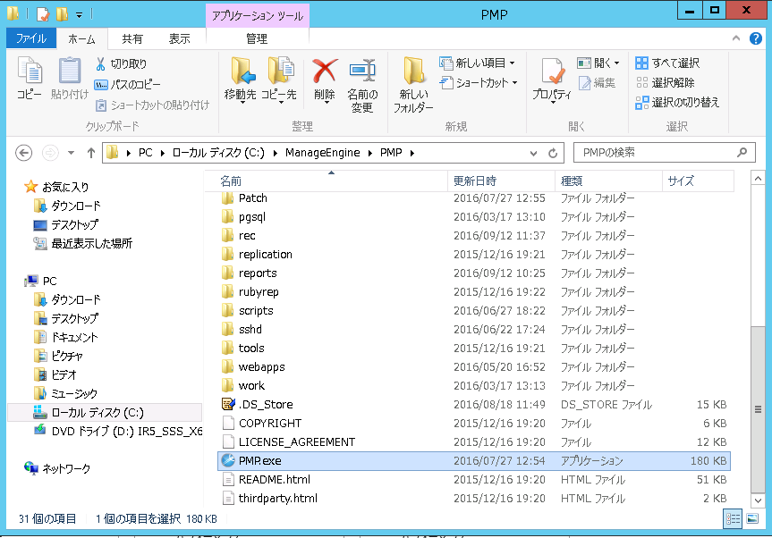Click Invert selection (選択の切り替え)

[x=677, y=102]
